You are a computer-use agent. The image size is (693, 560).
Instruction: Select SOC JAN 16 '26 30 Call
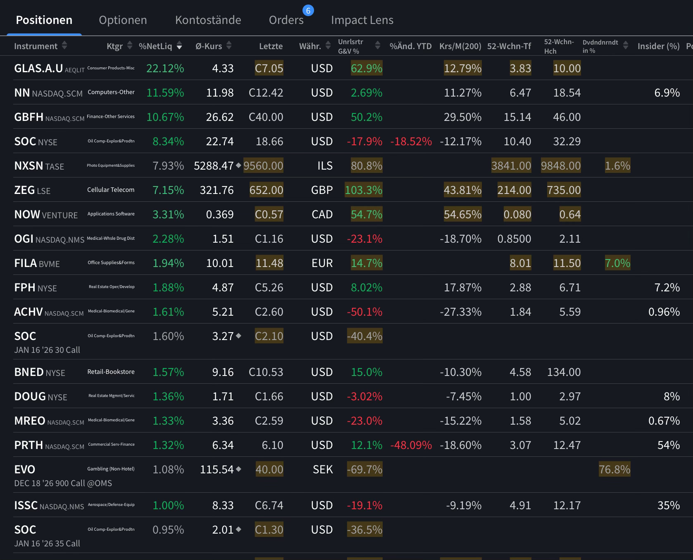pyautogui.click(x=47, y=343)
